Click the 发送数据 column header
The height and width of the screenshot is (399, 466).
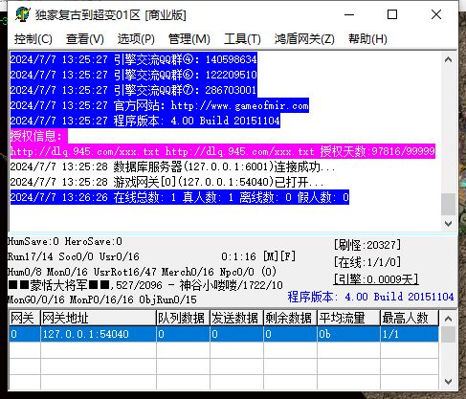(236, 318)
